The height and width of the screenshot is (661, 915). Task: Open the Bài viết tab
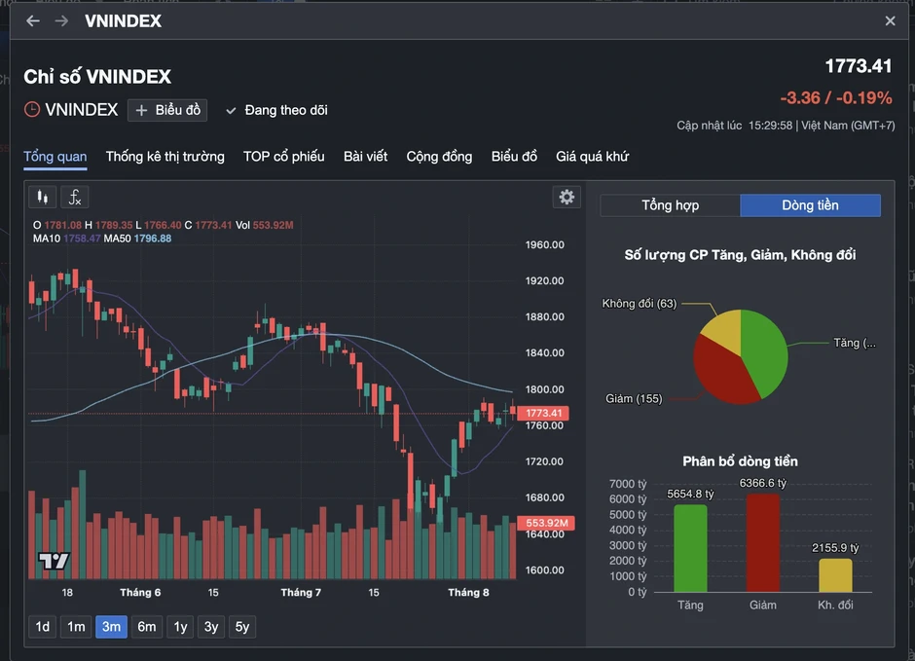[365, 157]
